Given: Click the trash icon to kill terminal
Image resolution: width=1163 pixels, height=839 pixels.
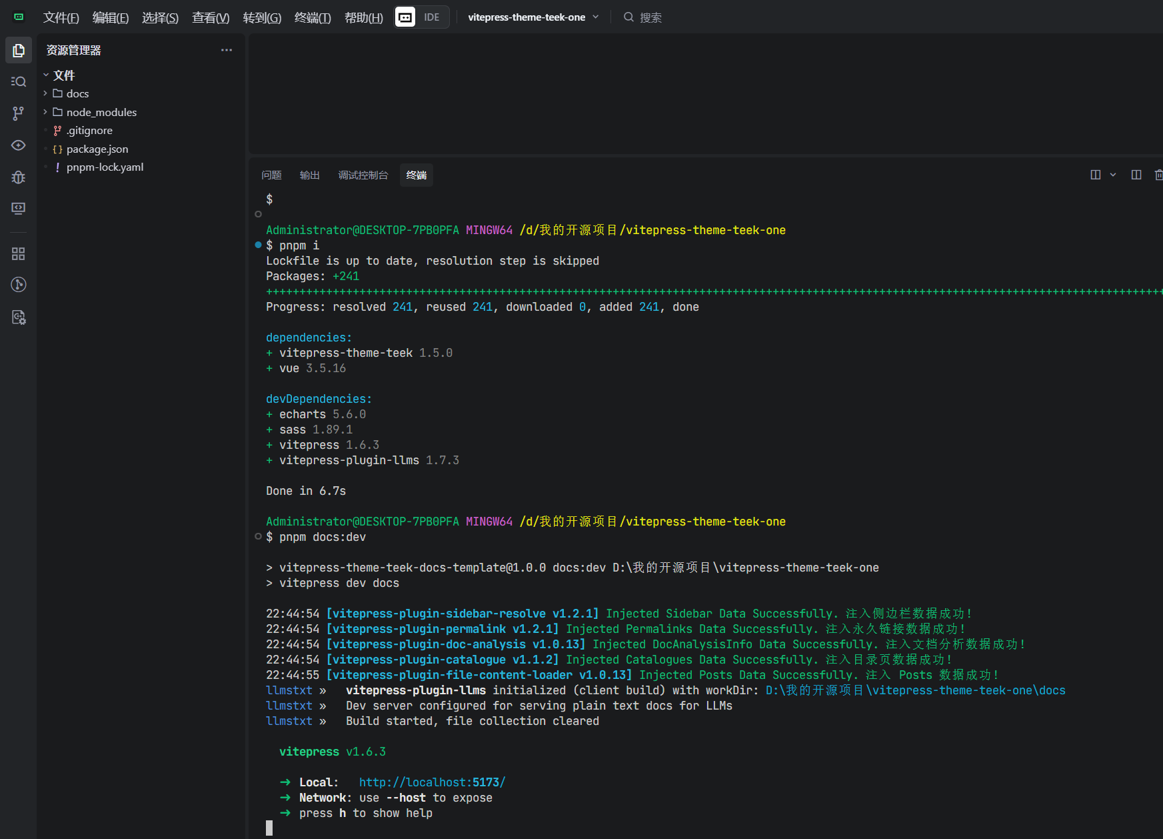Looking at the screenshot, I should (x=1158, y=175).
